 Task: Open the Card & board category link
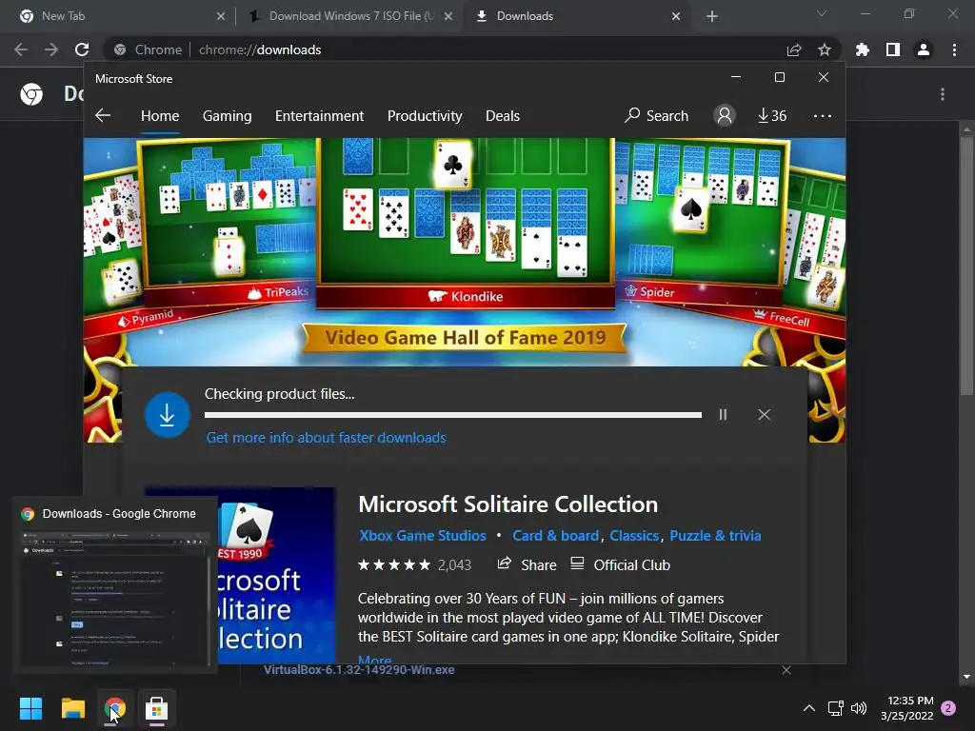[x=555, y=535]
